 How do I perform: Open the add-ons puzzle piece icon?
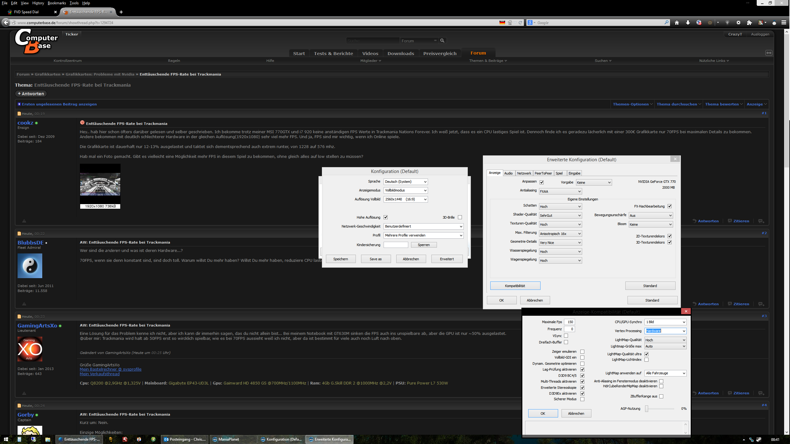749,23
